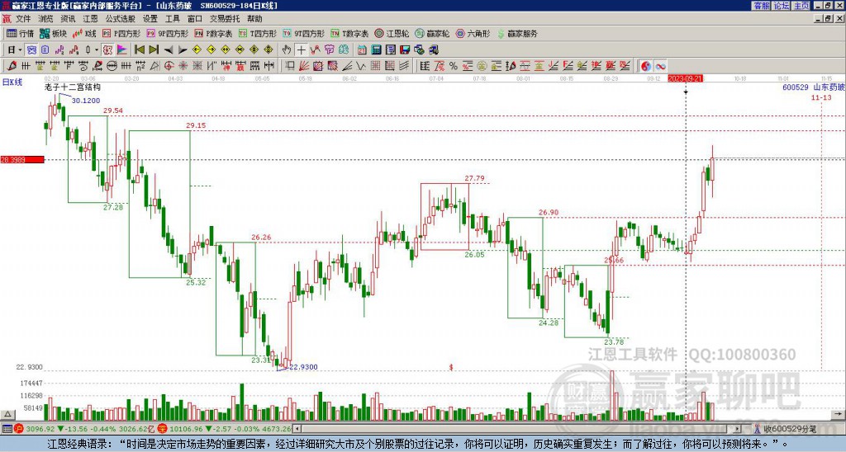Viewport: 846px width, 452px height.
Task: Click the red 28.3989 price tag
Action: (x=22, y=159)
